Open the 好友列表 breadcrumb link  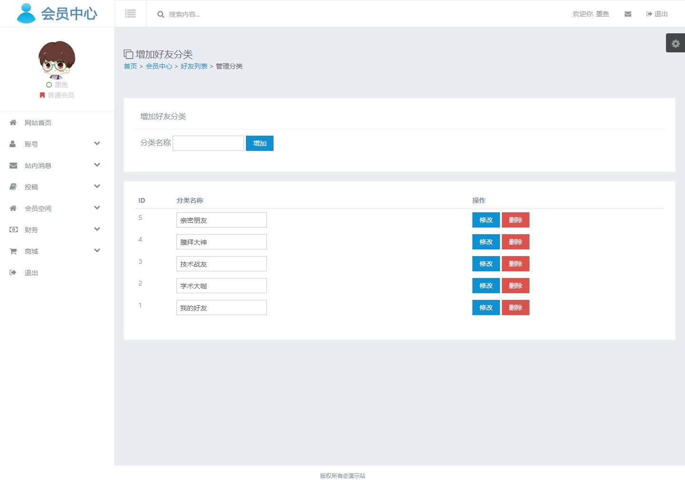194,66
